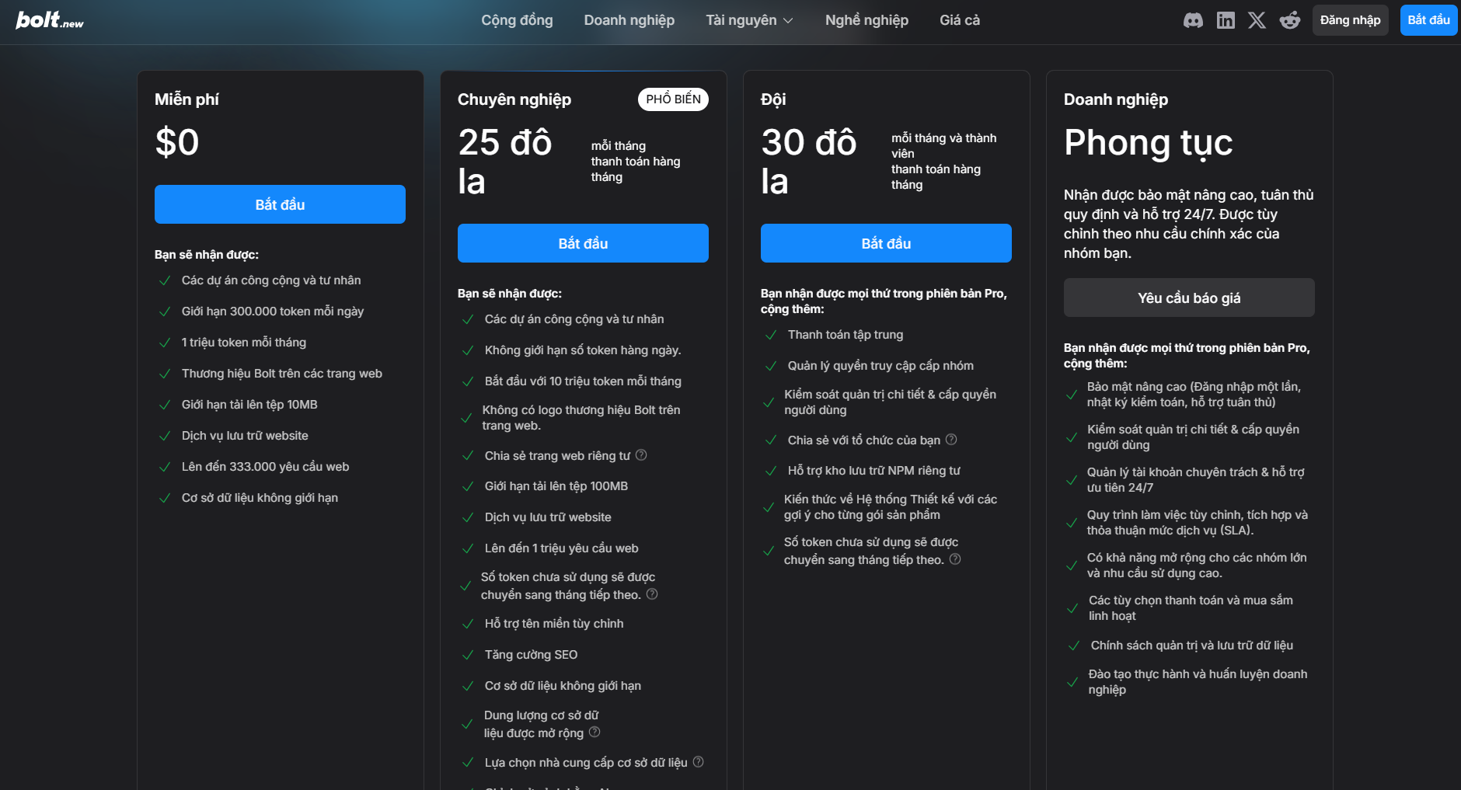1461x790 pixels.
Task: Click help icon beside 'Chia sẻ với tổ chức của bạn'
Action: (x=951, y=440)
